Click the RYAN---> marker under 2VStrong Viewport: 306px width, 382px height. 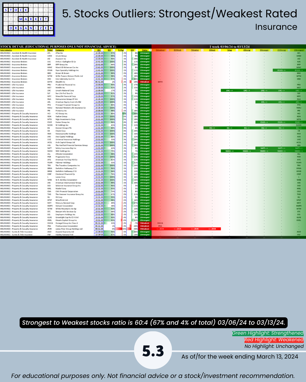[282, 70]
